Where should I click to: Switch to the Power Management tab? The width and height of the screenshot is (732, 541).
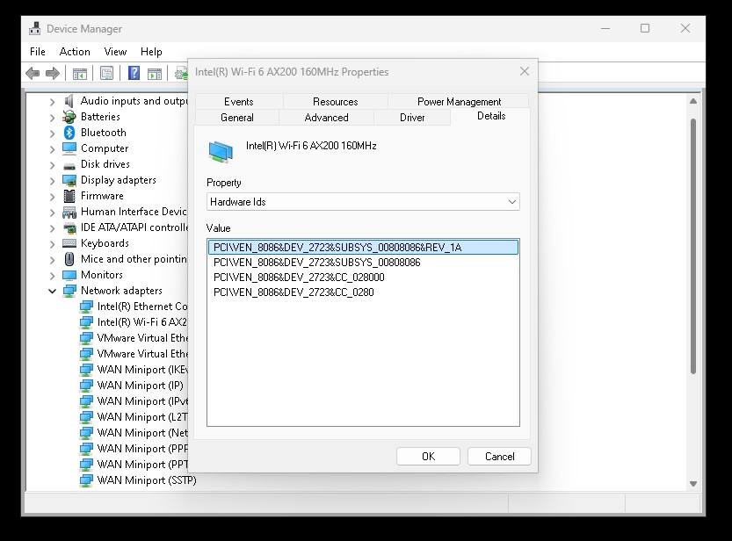pos(459,102)
